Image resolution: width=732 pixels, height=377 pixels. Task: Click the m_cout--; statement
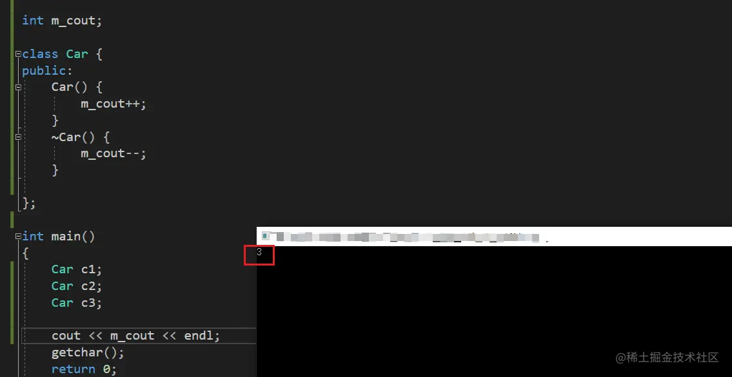(114, 153)
